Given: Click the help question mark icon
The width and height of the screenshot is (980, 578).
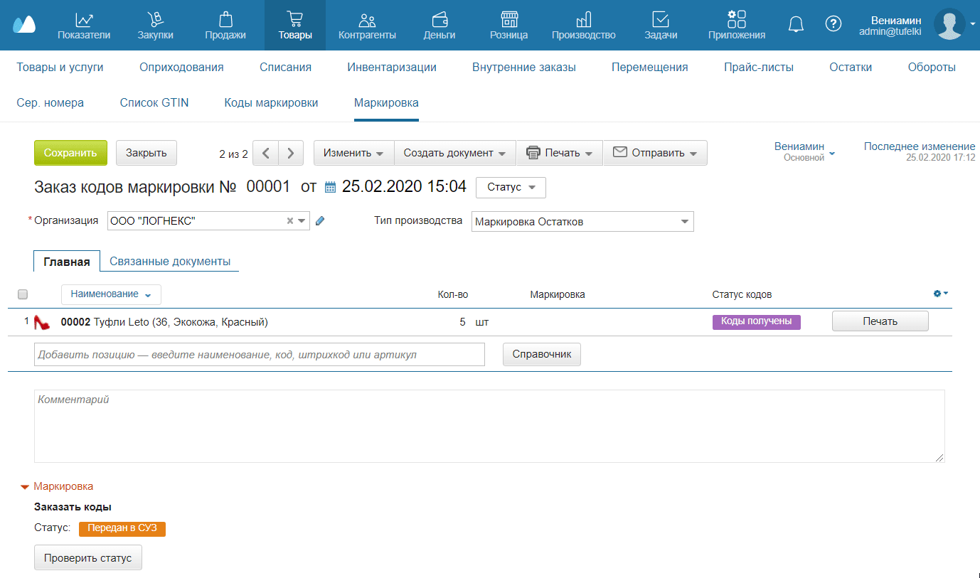Looking at the screenshot, I should pos(833,24).
